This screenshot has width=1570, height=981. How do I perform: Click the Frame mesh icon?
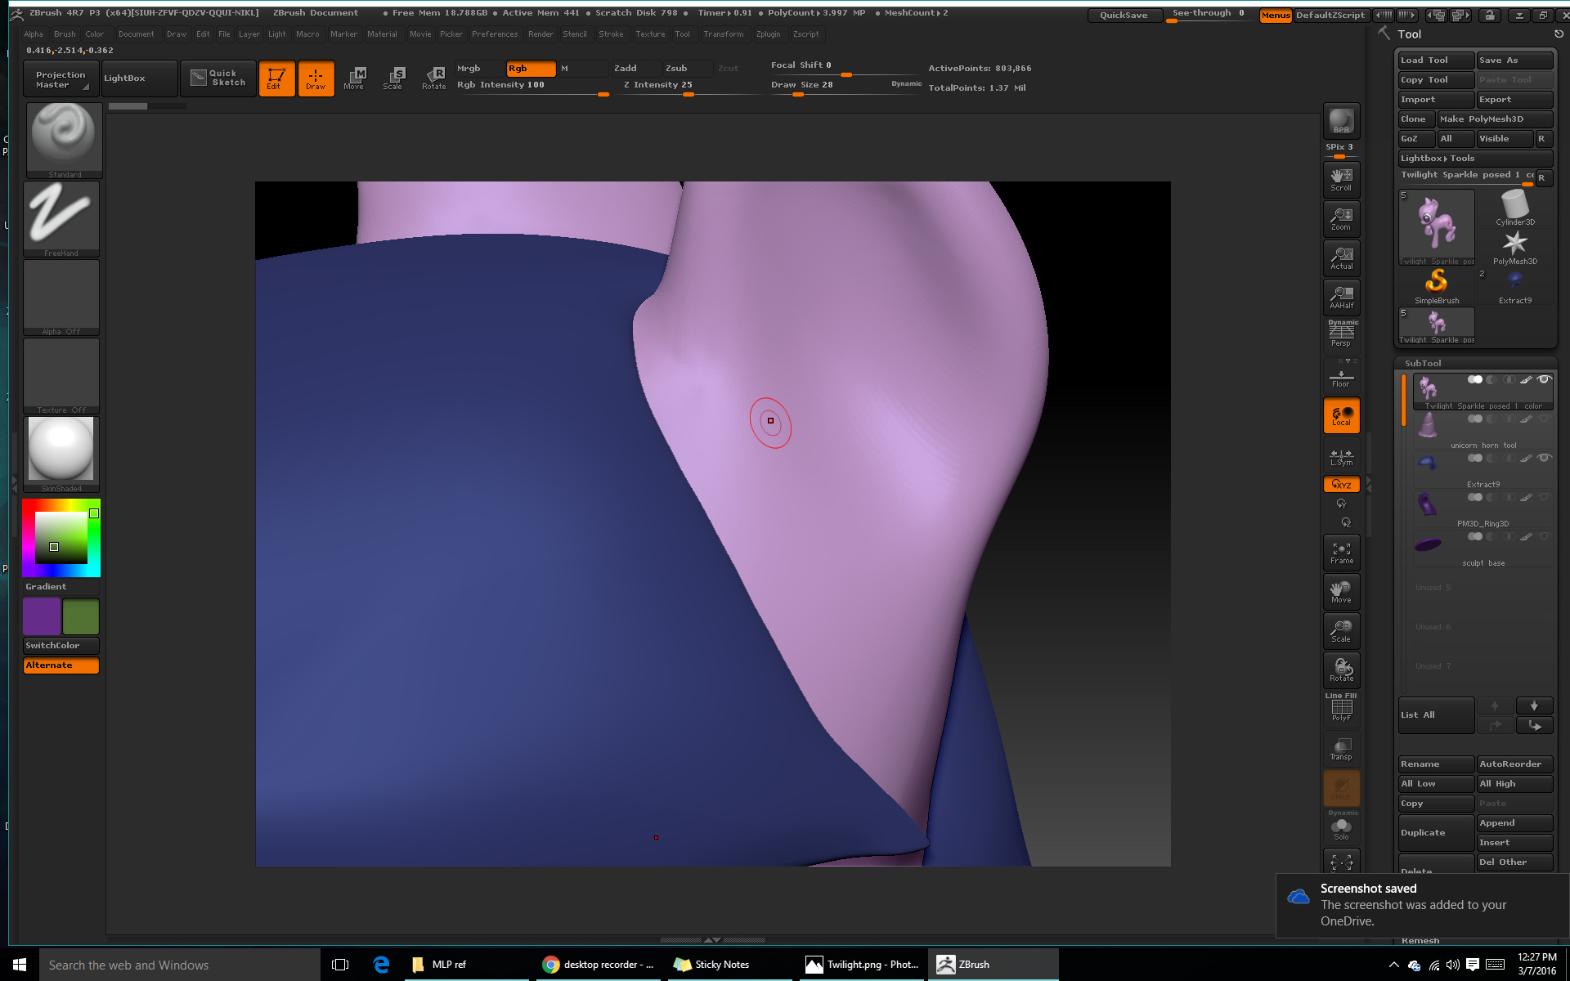(x=1341, y=553)
